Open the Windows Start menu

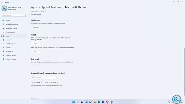73,102
